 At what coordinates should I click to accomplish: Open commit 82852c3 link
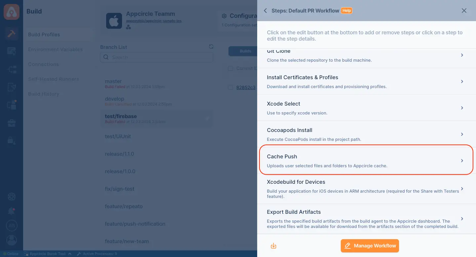pyautogui.click(x=246, y=87)
